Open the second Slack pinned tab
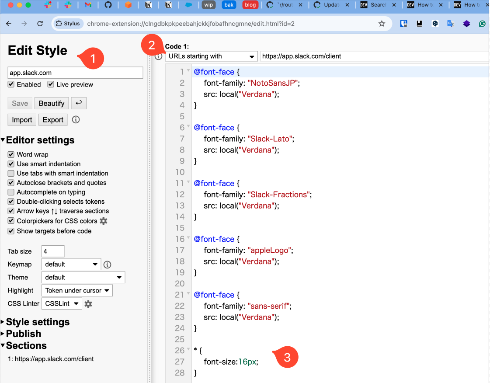This screenshot has width=490, height=383. tap(68, 5)
